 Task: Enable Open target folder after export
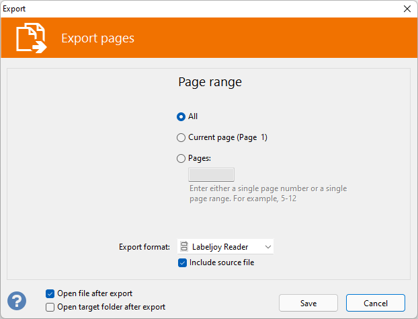pos(50,307)
